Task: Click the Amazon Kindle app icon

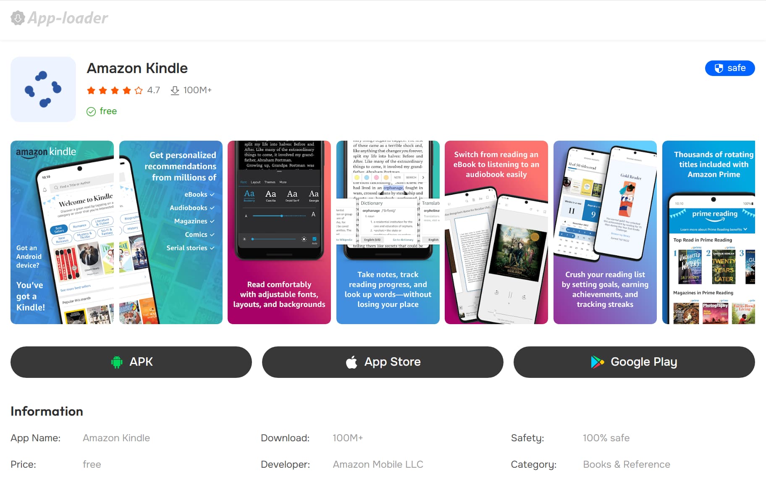Action: 43,89
